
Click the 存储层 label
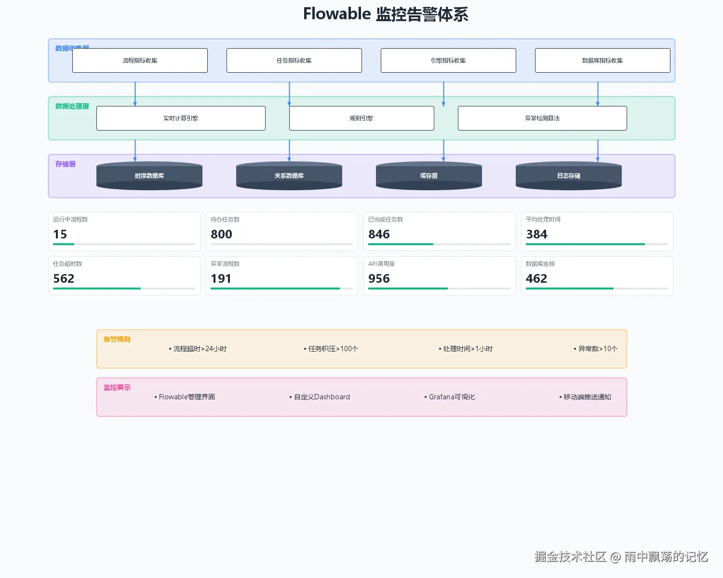66,164
